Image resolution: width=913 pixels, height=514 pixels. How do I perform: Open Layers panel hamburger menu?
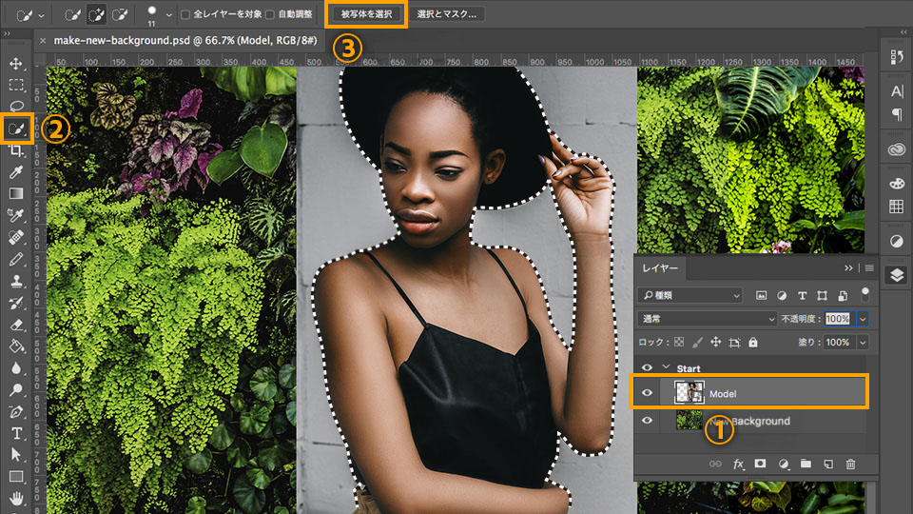click(x=869, y=268)
